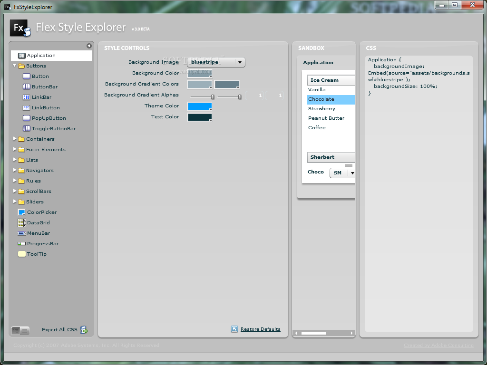The height and width of the screenshot is (365, 487).
Task: Click the Buttons folder icon
Action: click(x=21, y=66)
